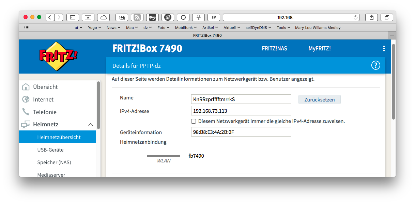Open the help question mark icon
Viewport: 415px width, 204px height.
(x=375, y=65)
